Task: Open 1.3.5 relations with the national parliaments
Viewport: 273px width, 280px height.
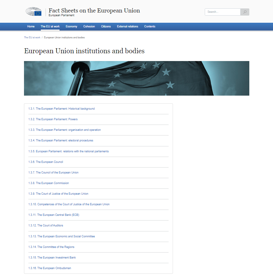Action: coord(69,151)
